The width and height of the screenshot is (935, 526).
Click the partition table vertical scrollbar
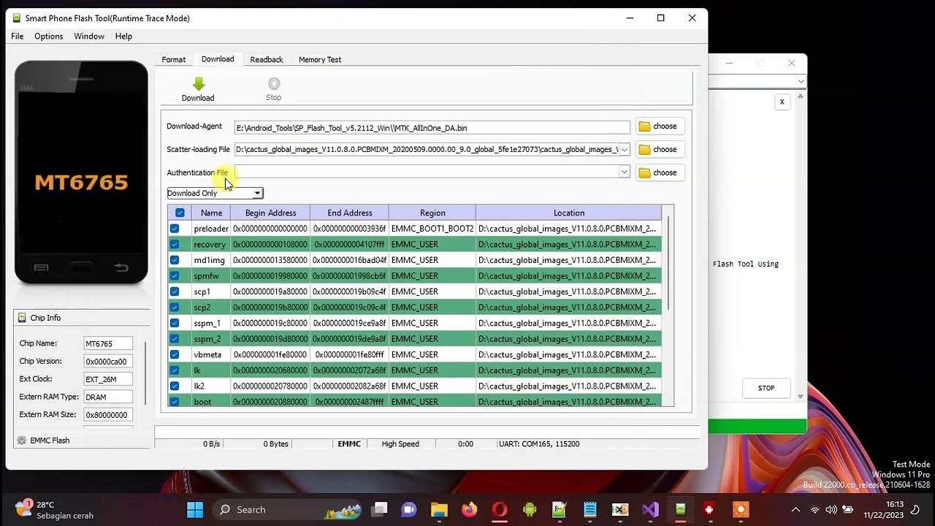coord(668,263)
